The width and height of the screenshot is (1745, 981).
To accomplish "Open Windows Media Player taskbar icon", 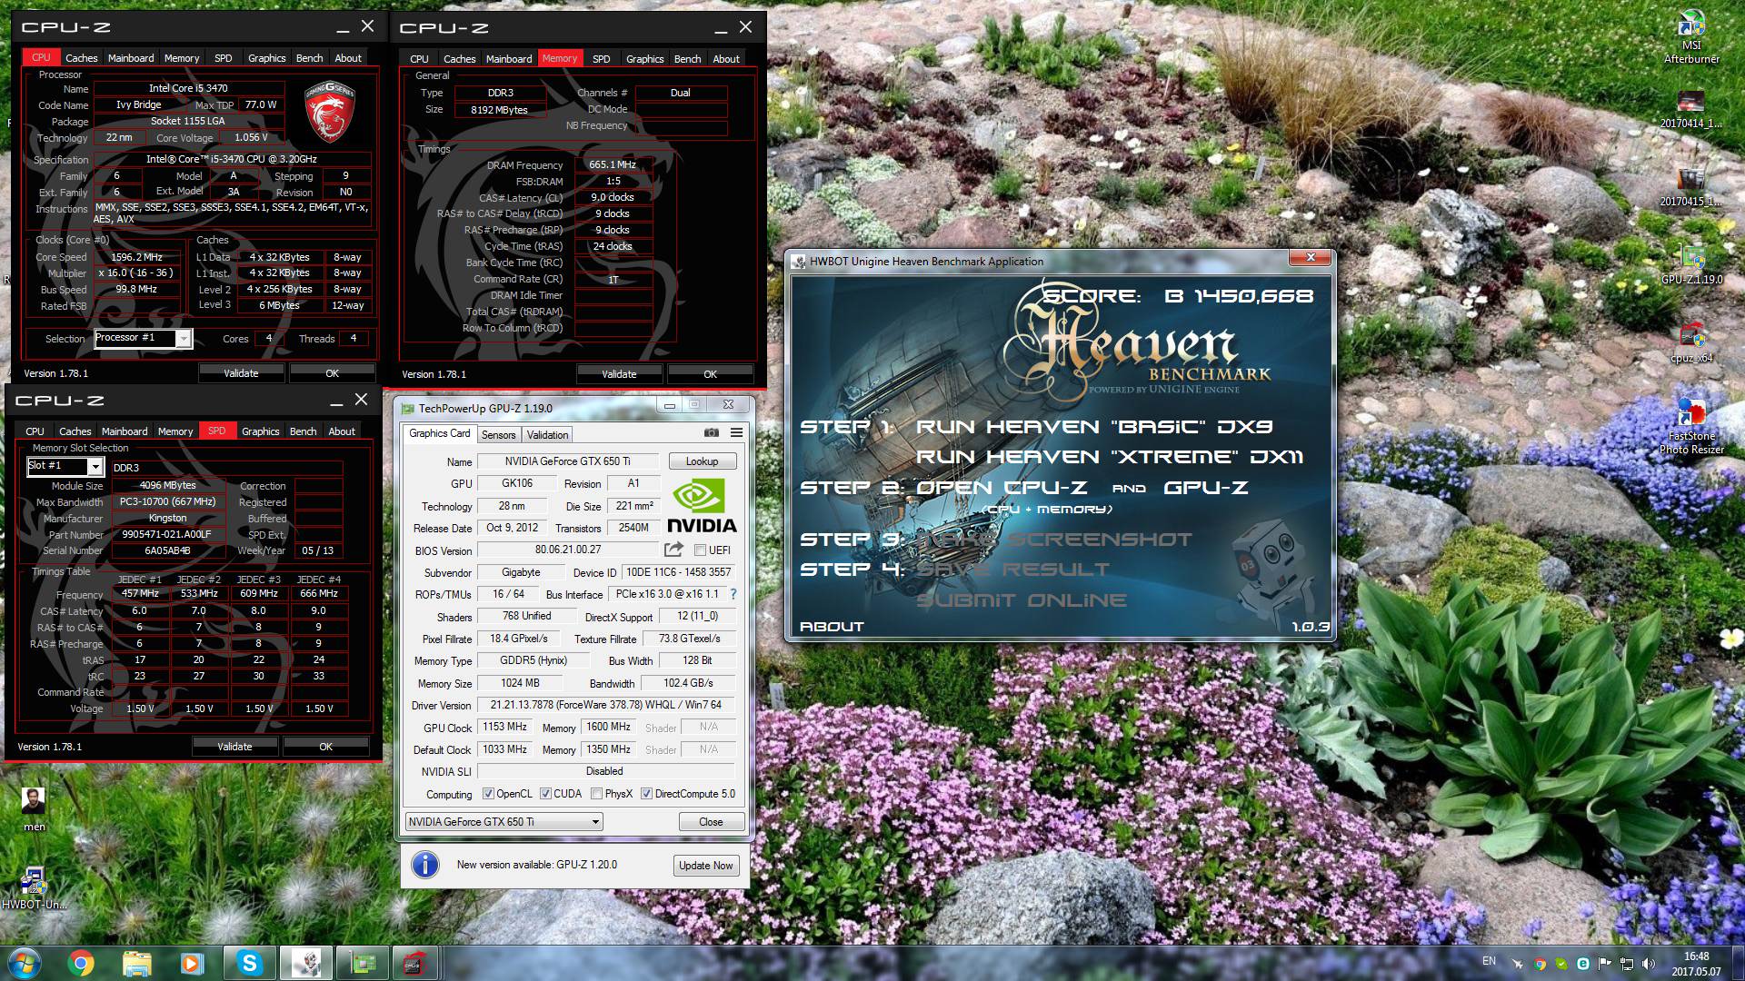I will pos(192,963).
